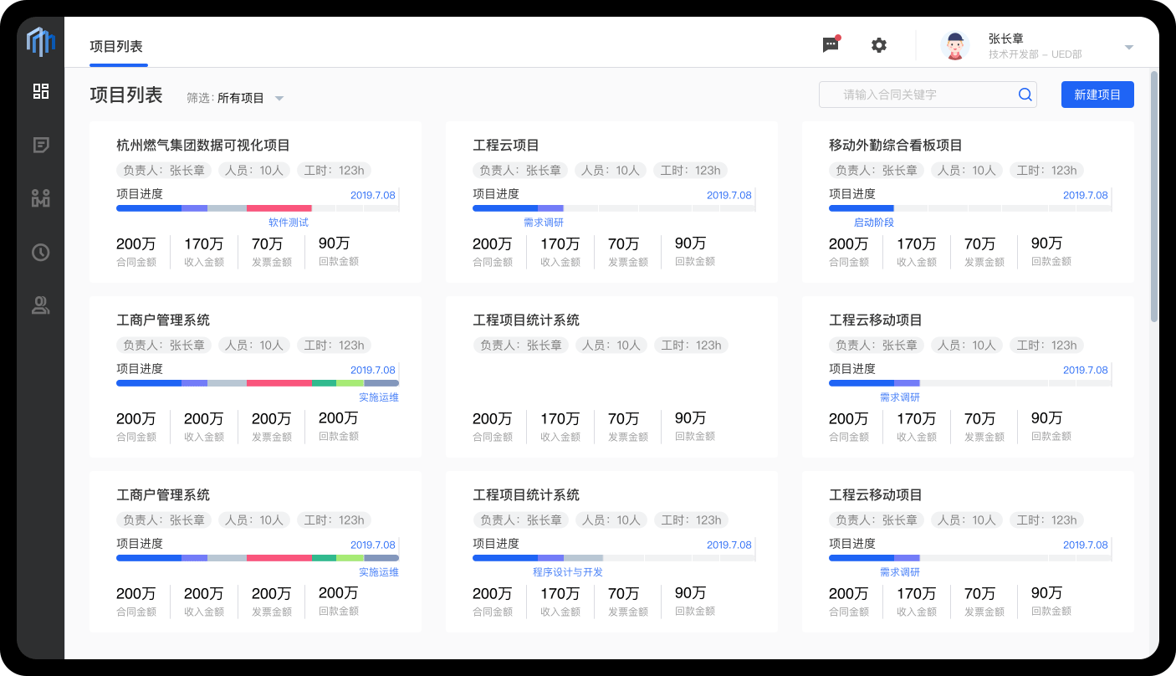Click 负责人:张长章 tag in 杭州燃气集团数据可视化项目
This screenshot has height=676, width=1176.
pos(164,170)
